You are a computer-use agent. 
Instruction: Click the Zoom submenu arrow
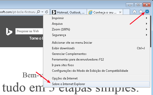point(146,29)
